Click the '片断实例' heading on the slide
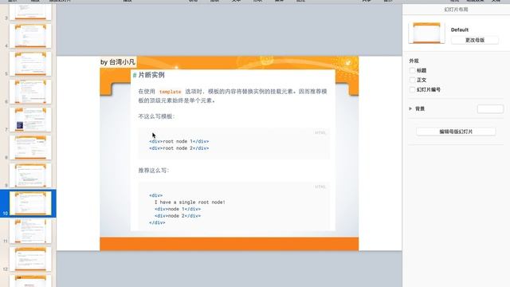510x287 pixels. pos(151,75)
